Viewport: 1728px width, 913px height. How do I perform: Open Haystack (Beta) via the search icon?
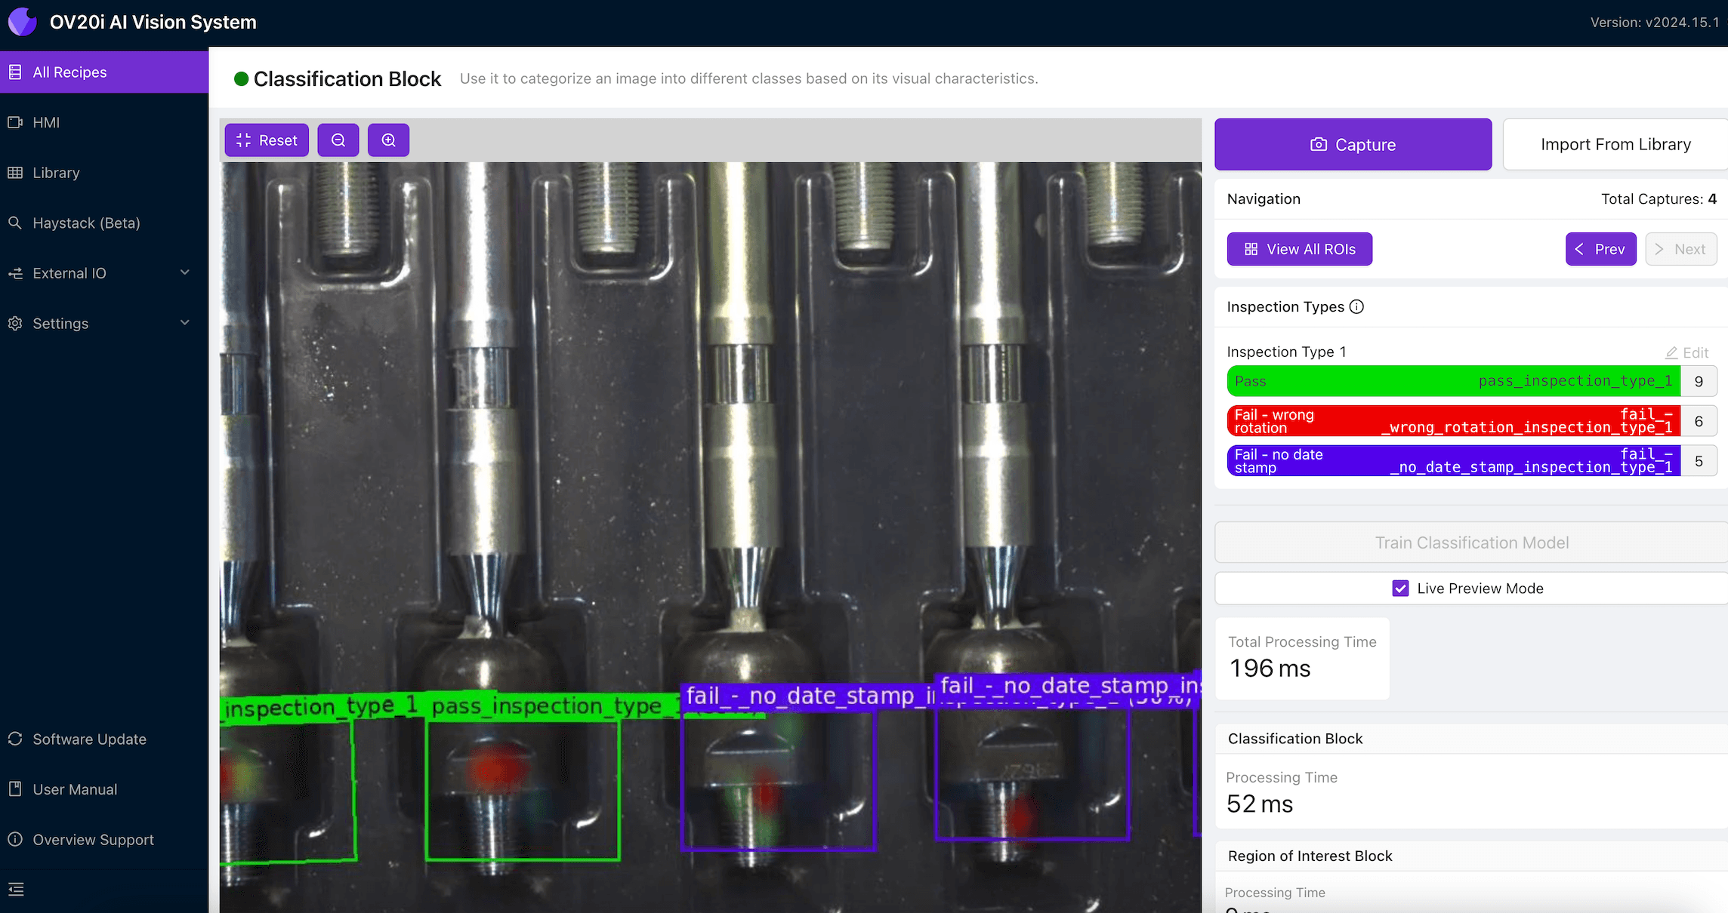[16, 223]
